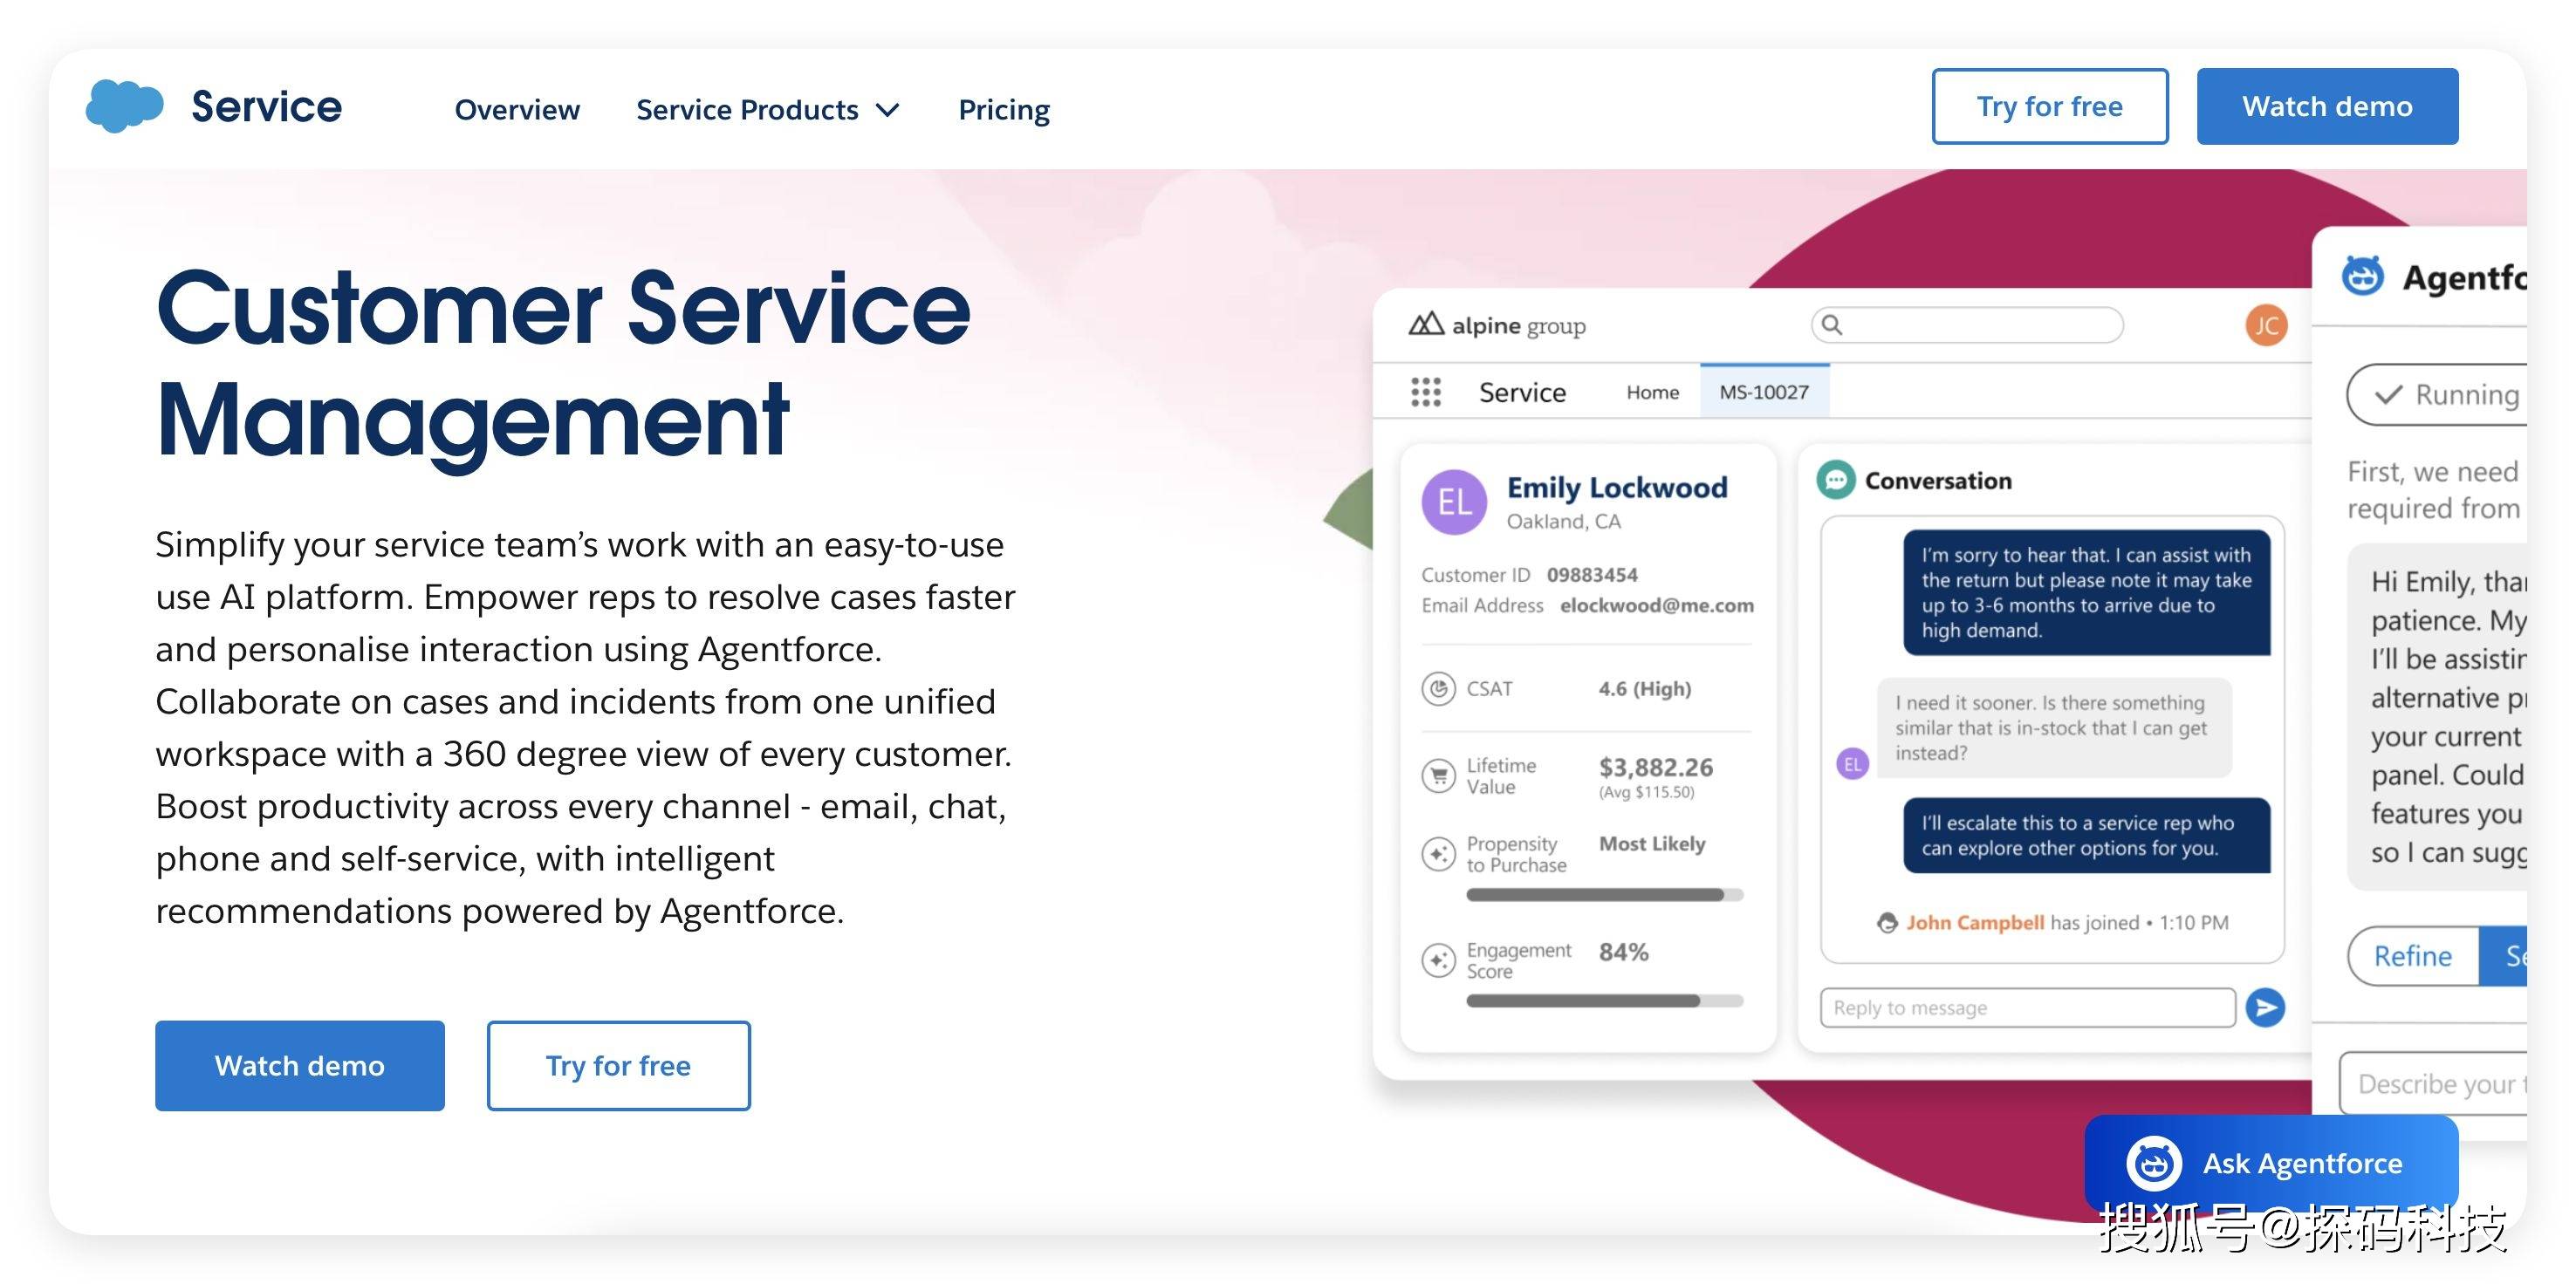Open the Ask Agentforce chat button

[2271, 1163]
